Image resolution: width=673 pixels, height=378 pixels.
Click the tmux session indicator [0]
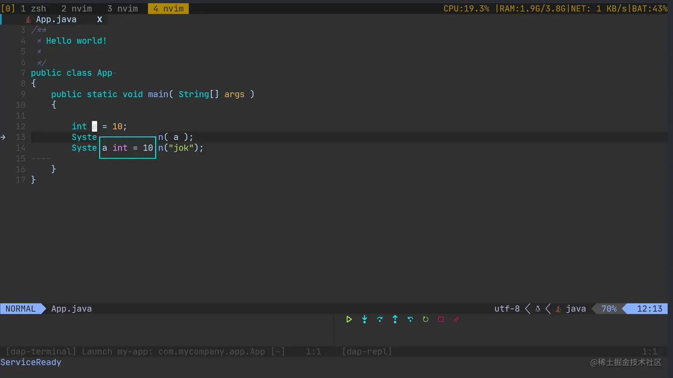8,8
